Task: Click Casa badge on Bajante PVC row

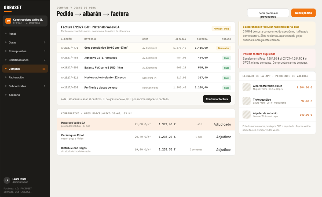Action: pos(227,68)
